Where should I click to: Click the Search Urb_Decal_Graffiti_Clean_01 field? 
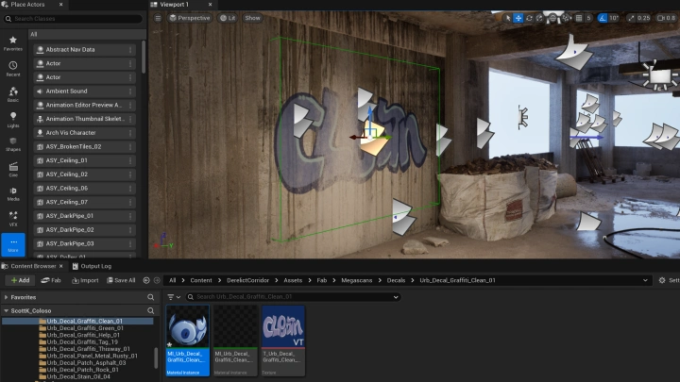pyautogui.click(x=292, y=297)
